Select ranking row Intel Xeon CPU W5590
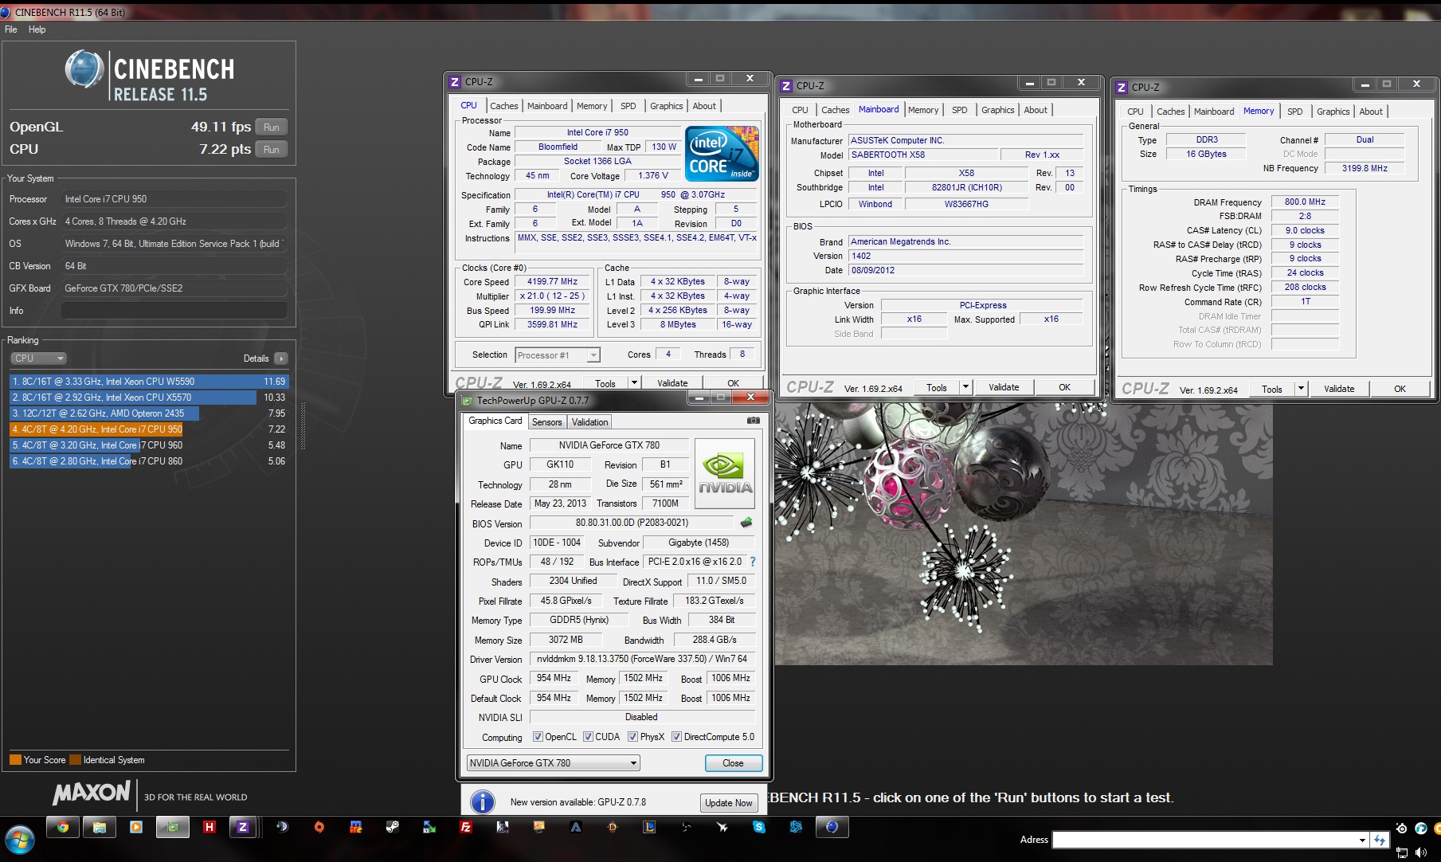 point(149,382)
